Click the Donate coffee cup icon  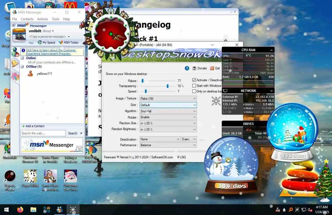[x=194, y=68]
